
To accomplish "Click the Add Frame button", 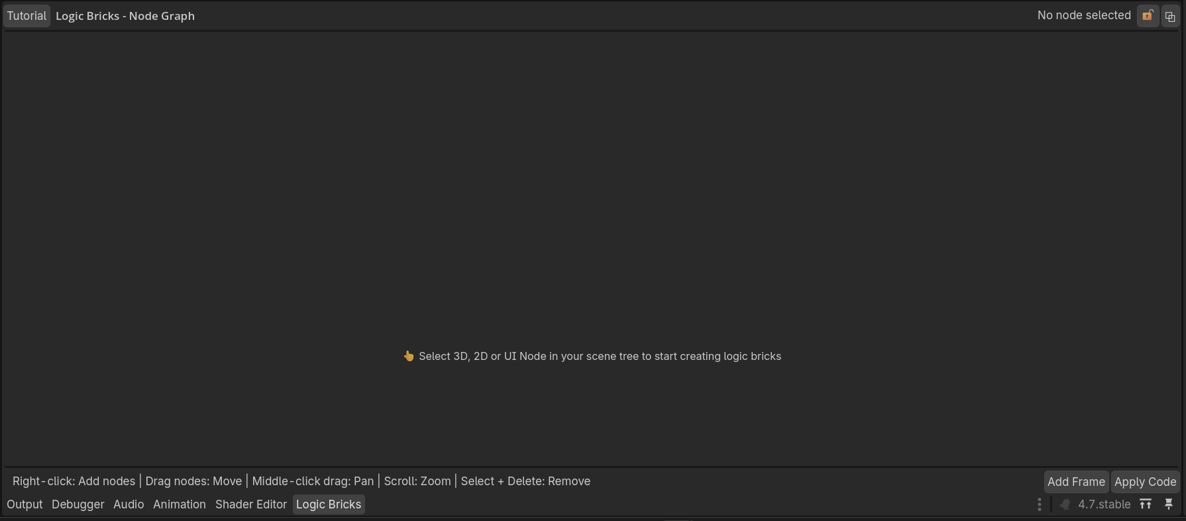I will 1076,482.
